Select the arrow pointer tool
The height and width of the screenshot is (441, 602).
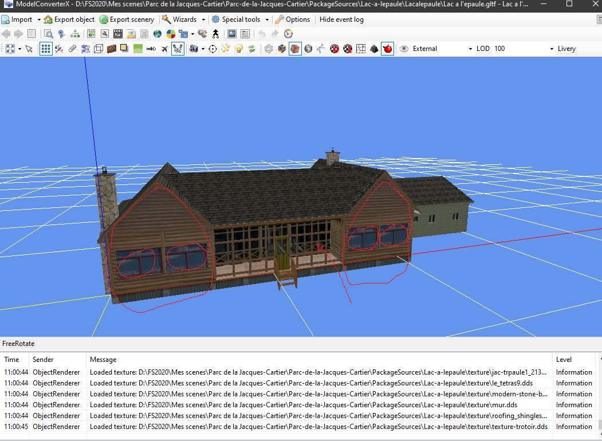29,49
